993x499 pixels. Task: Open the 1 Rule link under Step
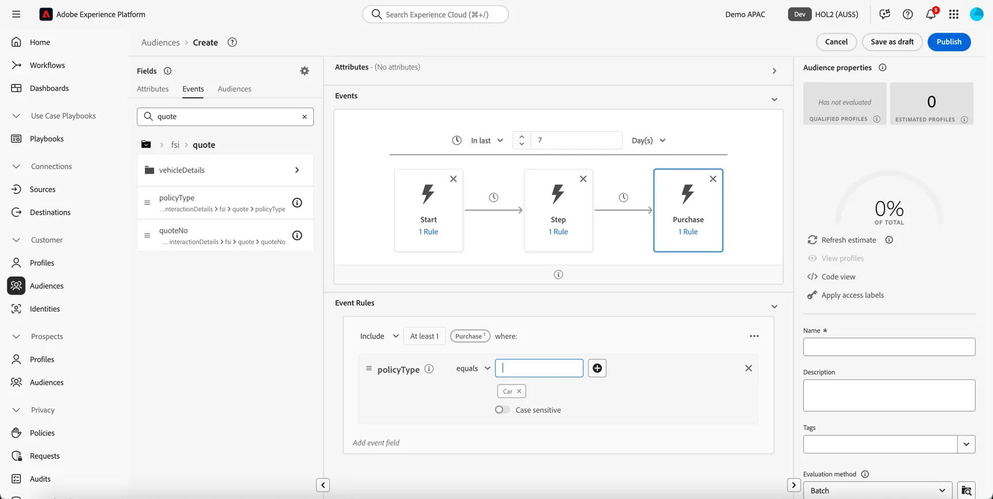pyautogui.click(x=558, y=232)
